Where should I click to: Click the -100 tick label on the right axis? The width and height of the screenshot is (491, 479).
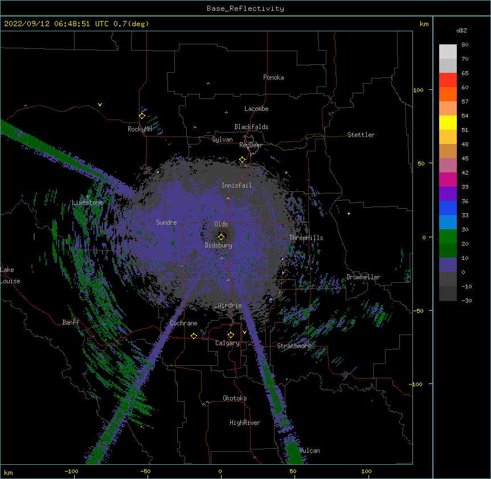(416, 384)
